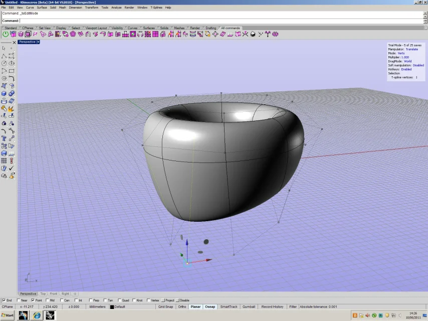The image size is (428, 321).
Task: Open the Transform menu
Action: [91, 8]
